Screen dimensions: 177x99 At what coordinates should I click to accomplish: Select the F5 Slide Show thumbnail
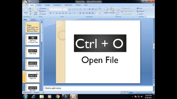(32, 40)
